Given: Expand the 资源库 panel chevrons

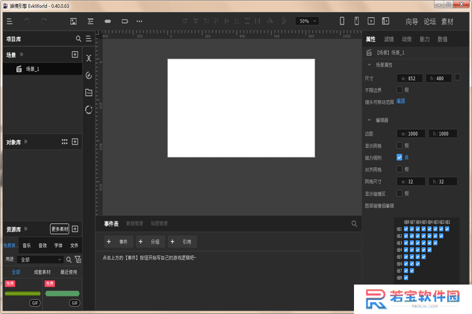Looking at the screenshot, I should pos(25,229).
